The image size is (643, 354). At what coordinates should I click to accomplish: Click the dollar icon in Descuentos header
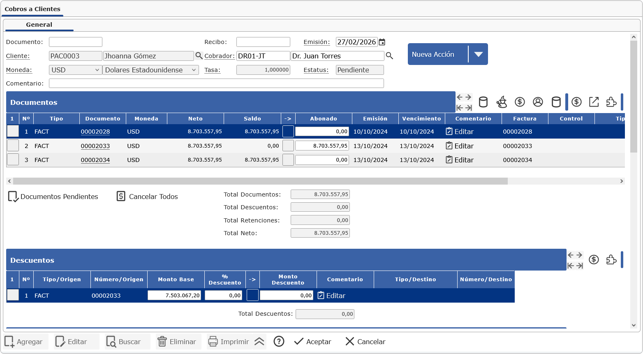(593, 260)
